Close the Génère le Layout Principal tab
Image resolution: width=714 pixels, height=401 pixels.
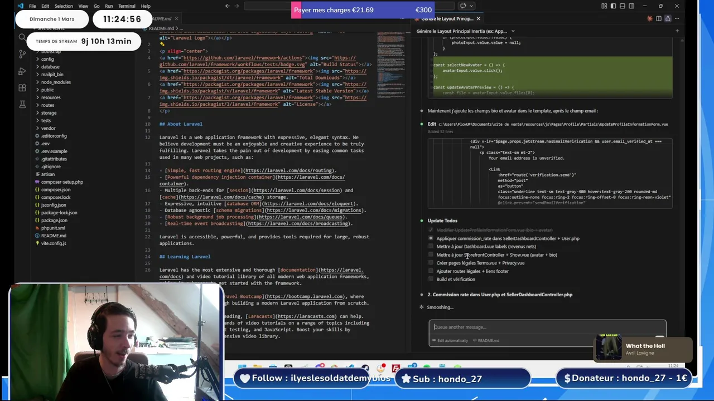(478, 19)
